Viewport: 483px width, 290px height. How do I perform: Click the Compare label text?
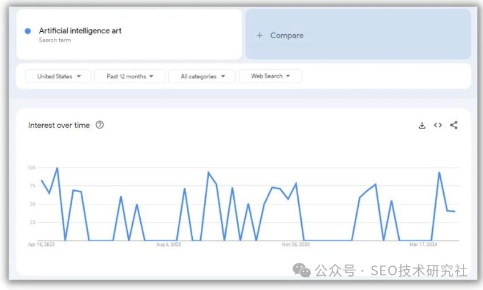[286, 35]
